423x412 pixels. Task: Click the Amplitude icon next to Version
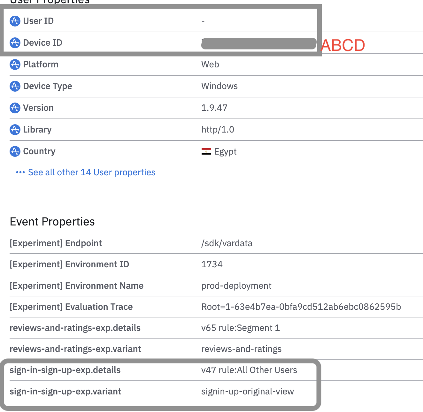(15, 108)
